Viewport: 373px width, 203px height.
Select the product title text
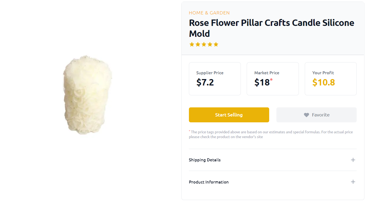tap(271, 28)
